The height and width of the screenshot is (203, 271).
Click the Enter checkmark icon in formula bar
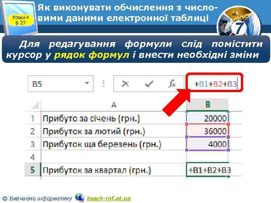point(149,84)
